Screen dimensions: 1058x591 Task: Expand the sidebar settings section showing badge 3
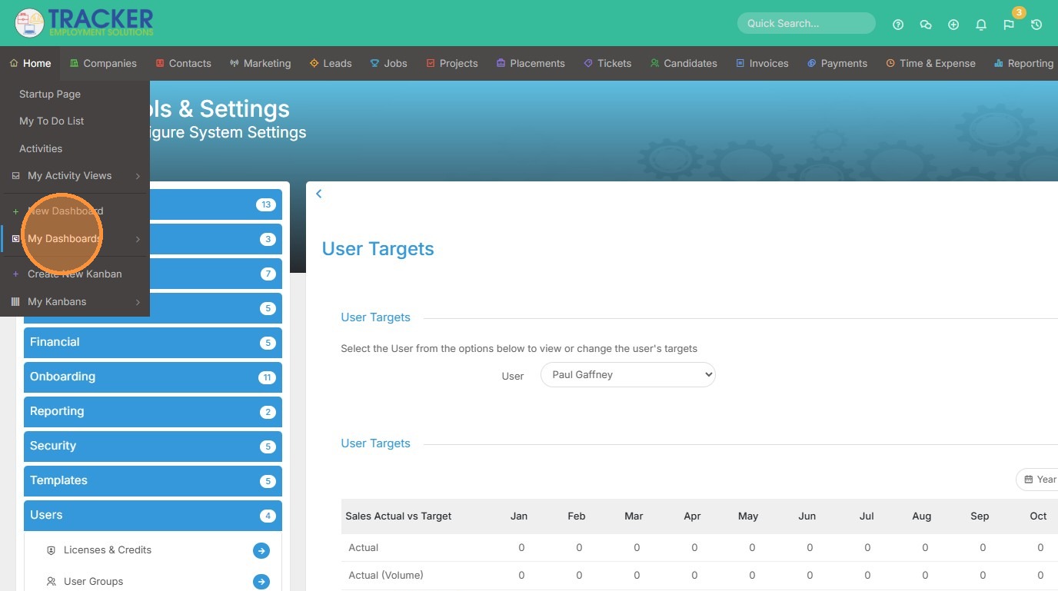(x=216, y=239)
